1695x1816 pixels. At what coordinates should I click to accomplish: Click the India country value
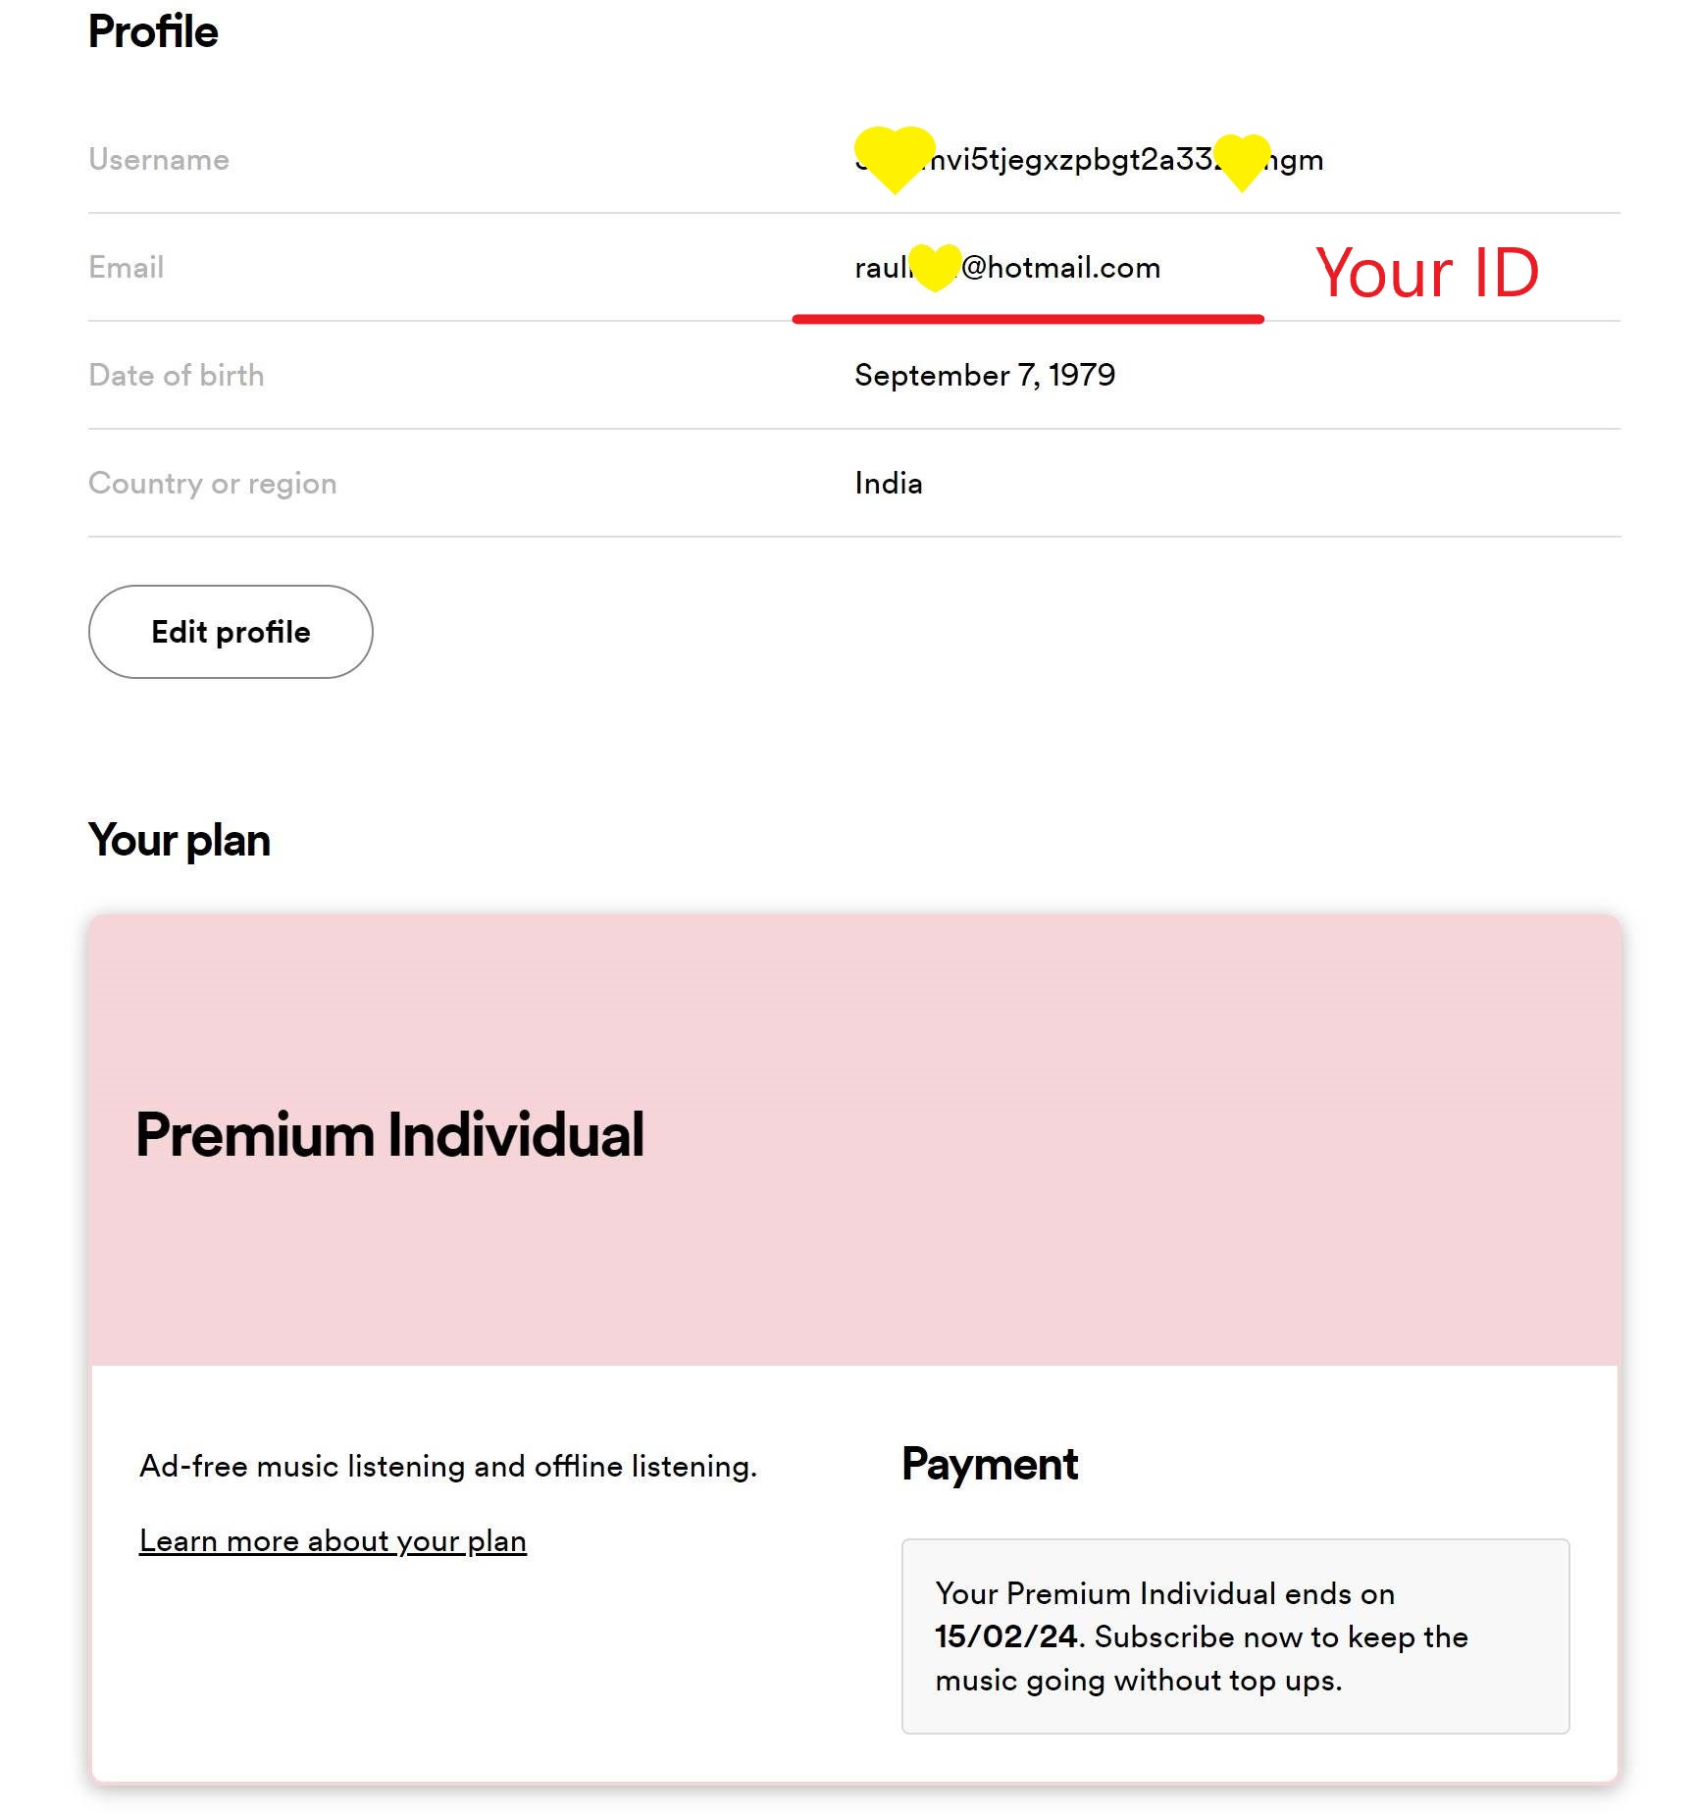click(889, 484)
